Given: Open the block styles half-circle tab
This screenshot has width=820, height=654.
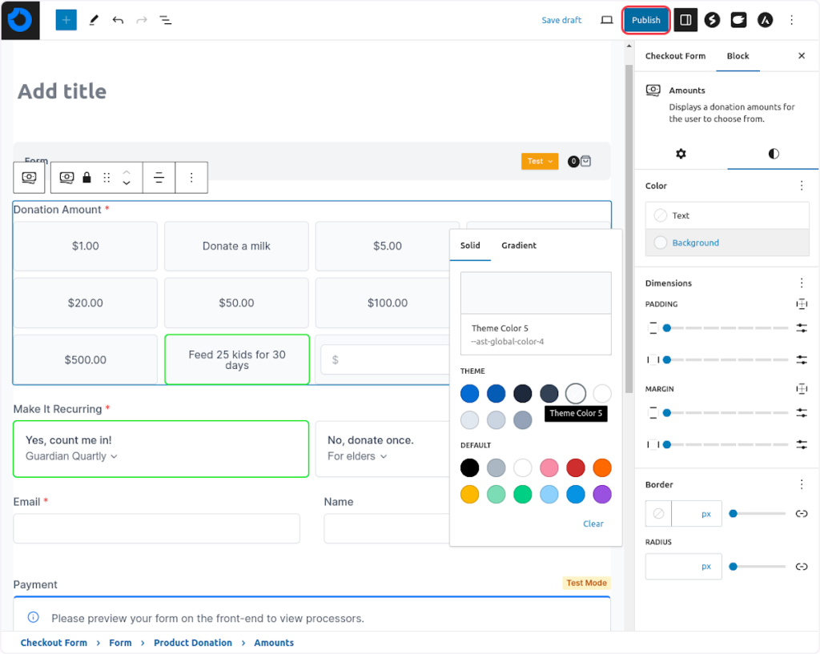Looking at the screenshot, I should (x=773, y=154).
